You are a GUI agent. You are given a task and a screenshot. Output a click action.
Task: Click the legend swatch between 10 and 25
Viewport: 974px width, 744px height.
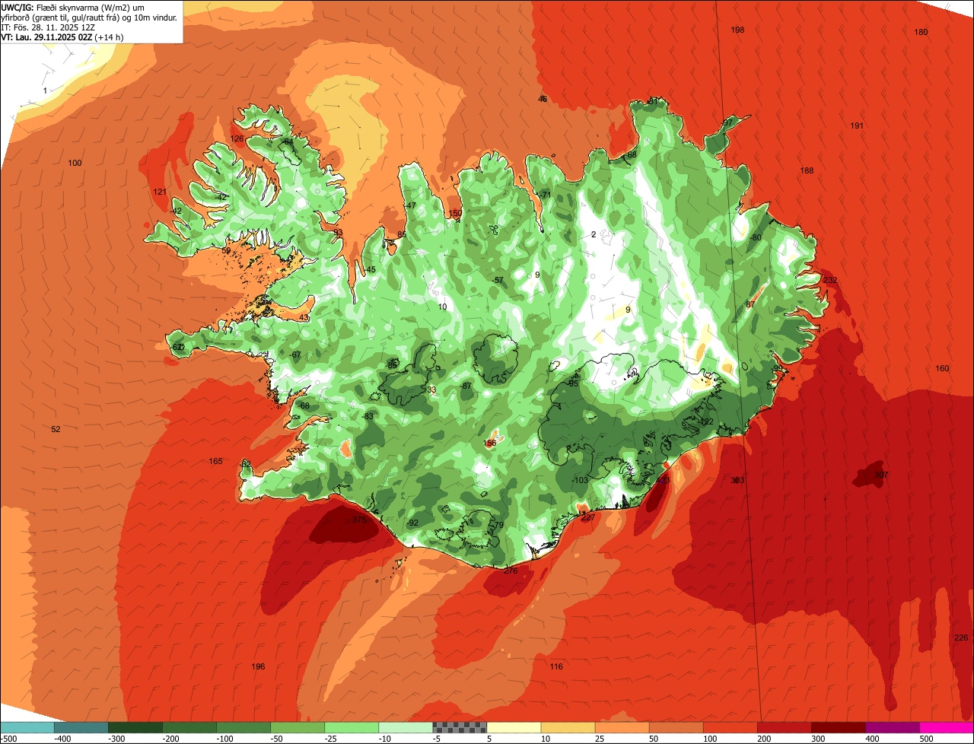click(567, 727)
